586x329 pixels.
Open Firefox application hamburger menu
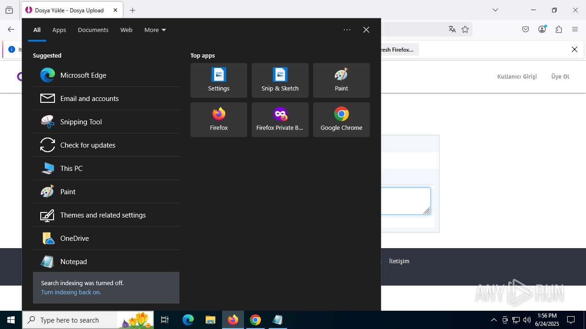pos(575,29)
